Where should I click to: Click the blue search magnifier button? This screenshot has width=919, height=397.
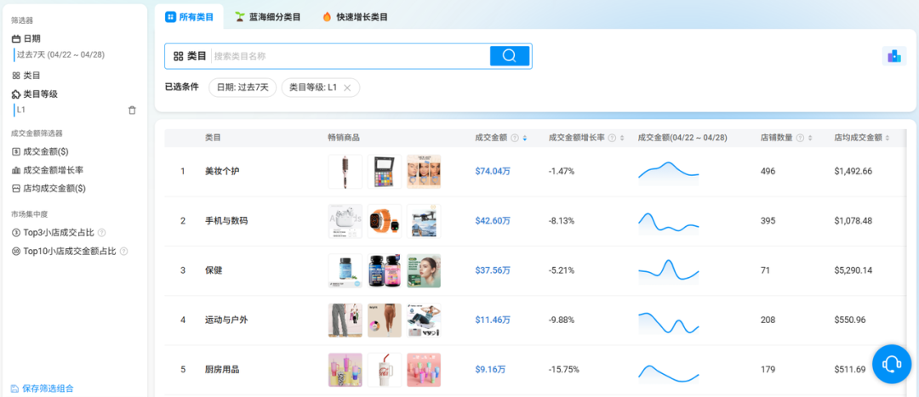tap(510, 55)
